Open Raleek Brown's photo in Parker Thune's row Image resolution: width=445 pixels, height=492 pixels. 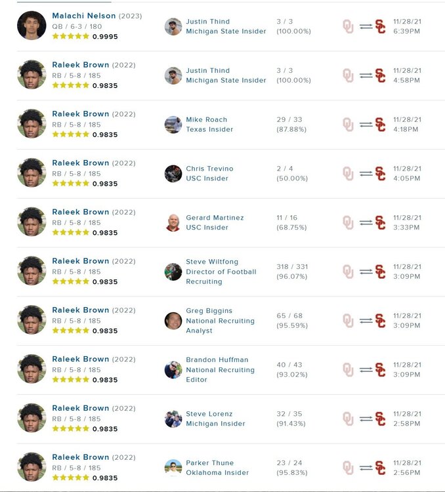tap(32, 467)
